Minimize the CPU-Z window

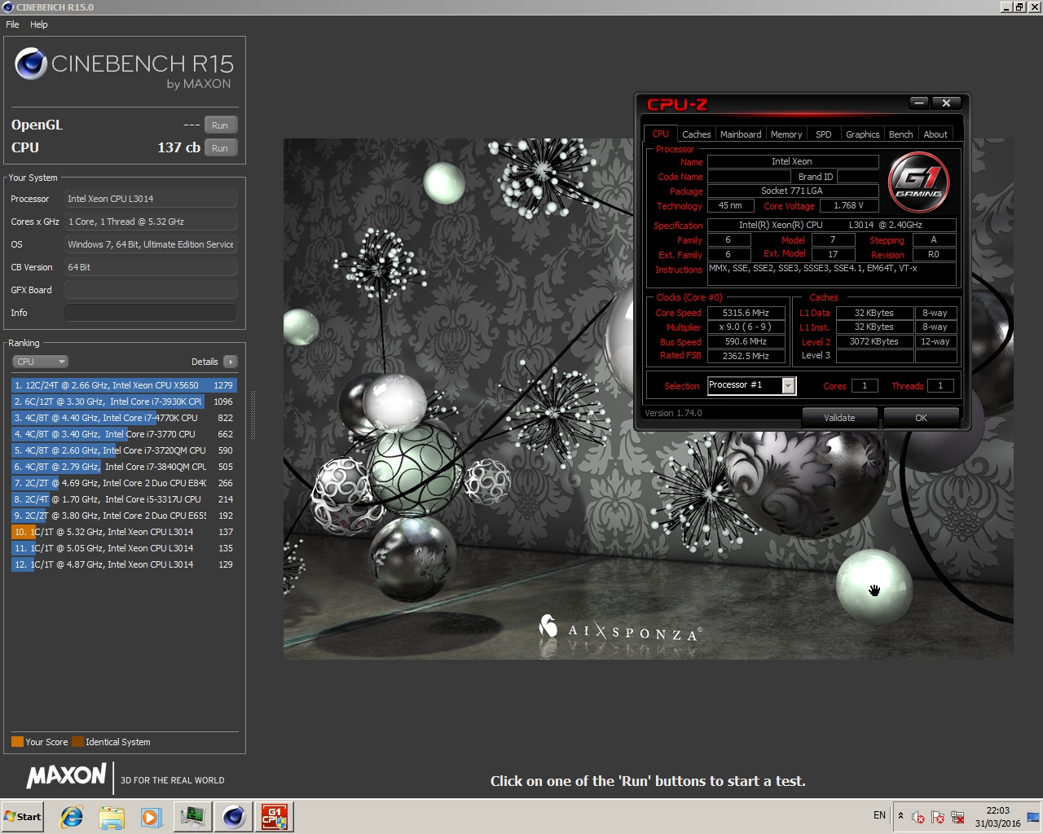point(919,103)
